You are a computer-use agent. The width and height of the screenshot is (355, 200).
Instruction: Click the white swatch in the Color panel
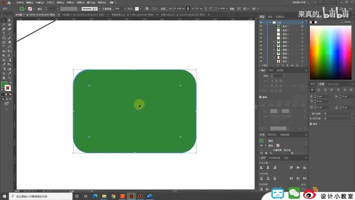click(316, 22)
